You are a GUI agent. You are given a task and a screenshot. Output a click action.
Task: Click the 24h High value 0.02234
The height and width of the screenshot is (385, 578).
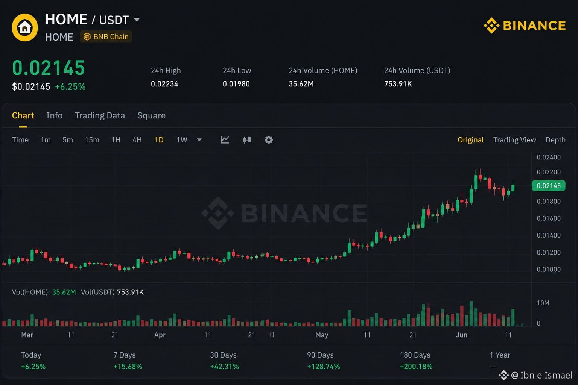point(164,84)
